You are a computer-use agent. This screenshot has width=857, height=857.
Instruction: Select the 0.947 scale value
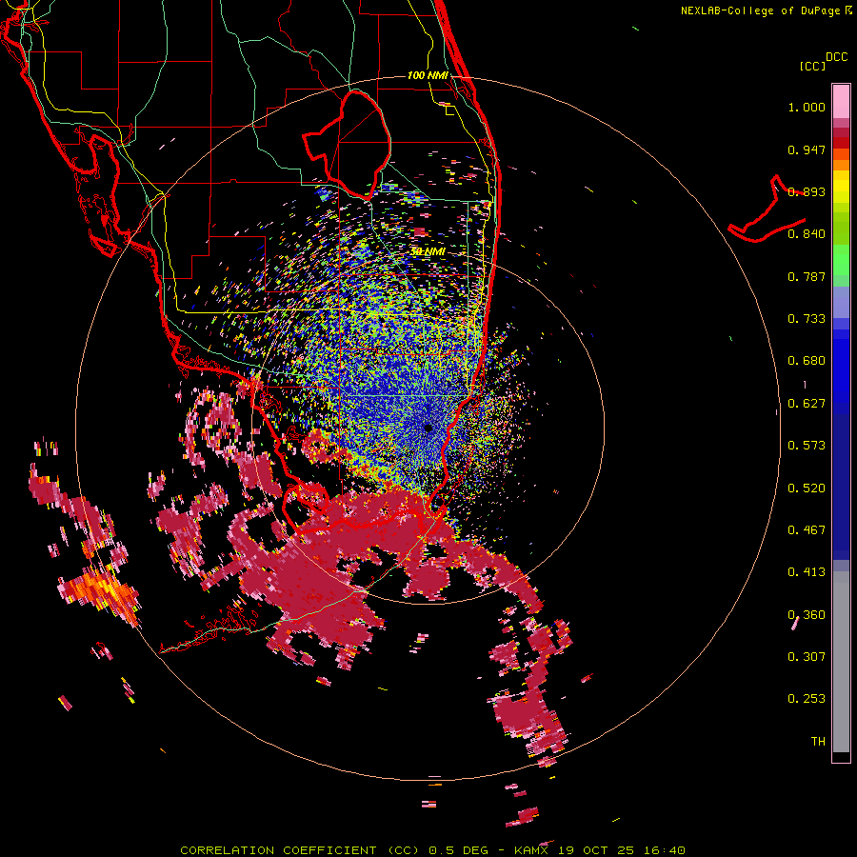pyautogui.click(x=807, y=149)
